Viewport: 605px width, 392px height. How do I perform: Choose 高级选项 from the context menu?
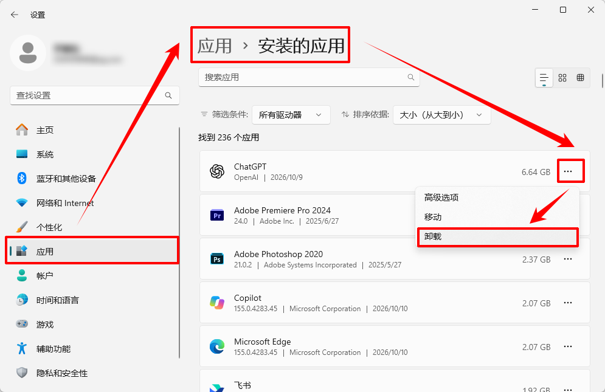point(498,198)
